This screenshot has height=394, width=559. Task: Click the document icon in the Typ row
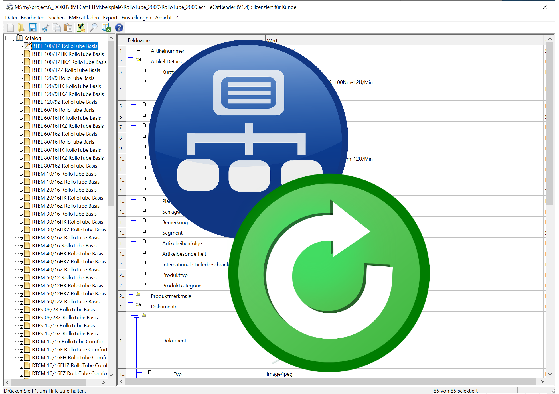(150, 372)
